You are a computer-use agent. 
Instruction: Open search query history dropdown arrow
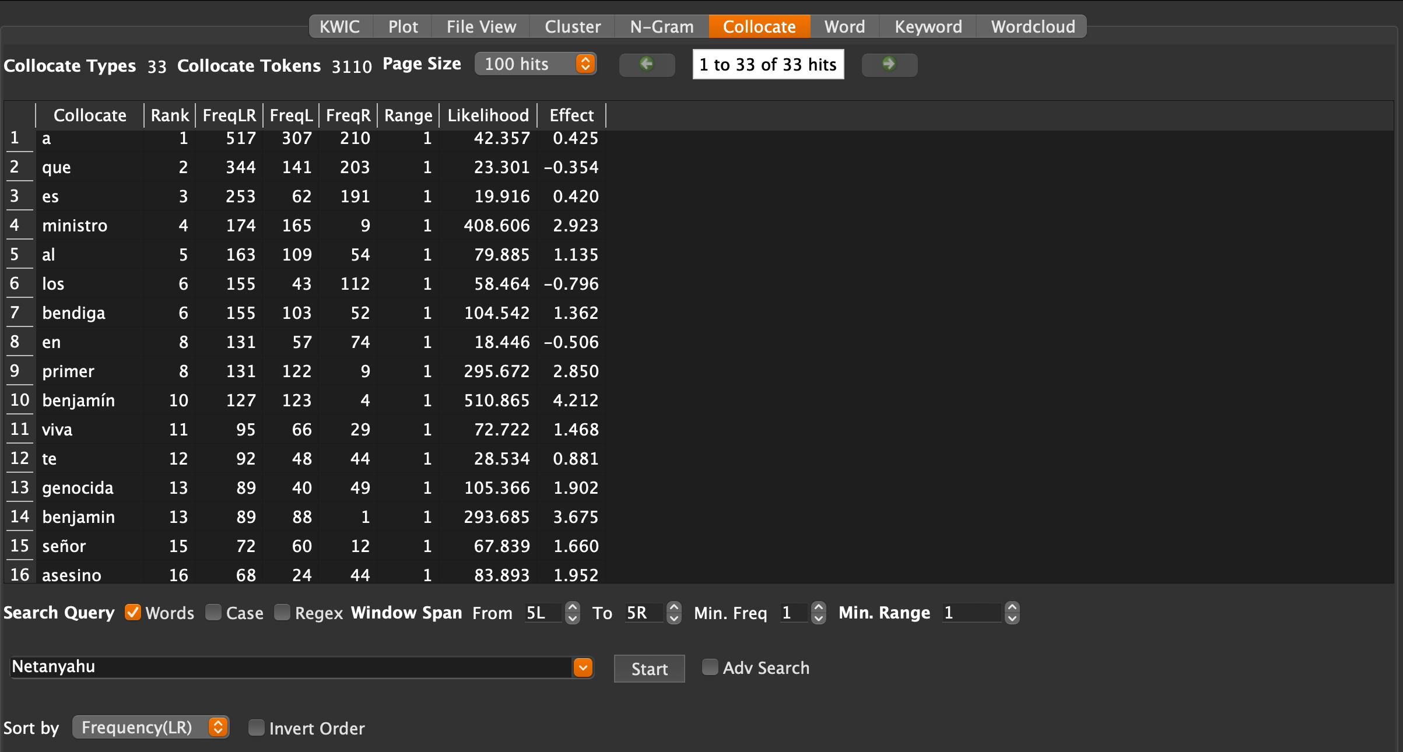click(583, 667)
